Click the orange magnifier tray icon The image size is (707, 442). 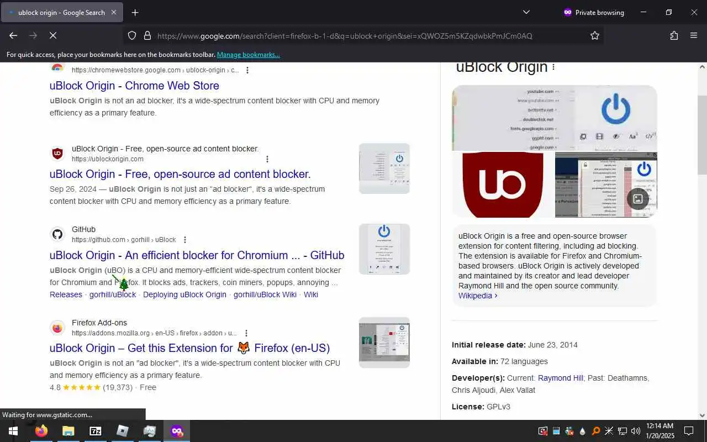coord(595,431)
